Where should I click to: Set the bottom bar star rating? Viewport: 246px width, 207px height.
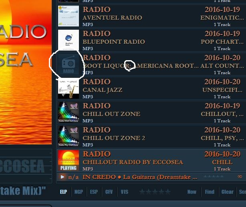point(155,192)
